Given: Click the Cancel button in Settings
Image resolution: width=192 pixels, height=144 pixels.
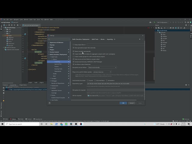Looking at the screenshot, I should coord(132,103).
